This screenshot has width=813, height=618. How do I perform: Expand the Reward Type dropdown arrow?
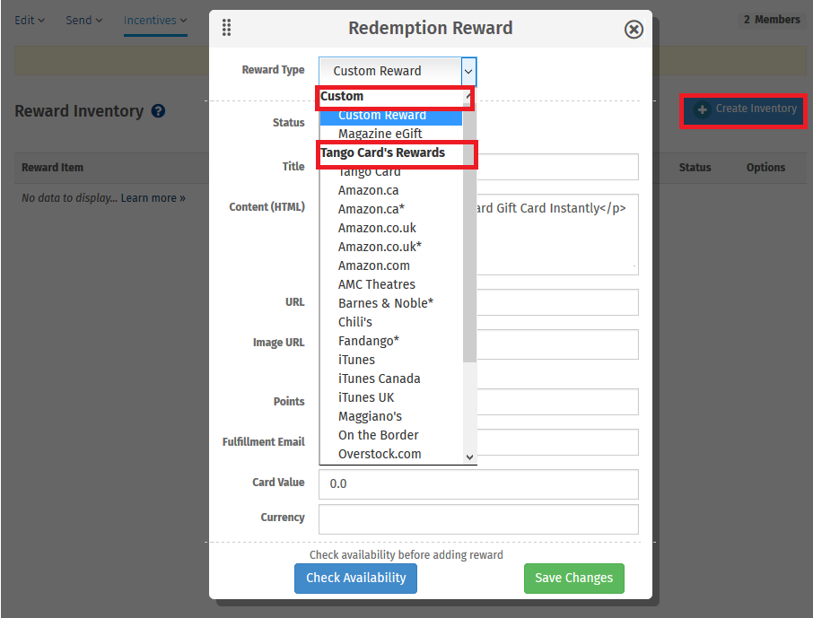pos(468,71)
